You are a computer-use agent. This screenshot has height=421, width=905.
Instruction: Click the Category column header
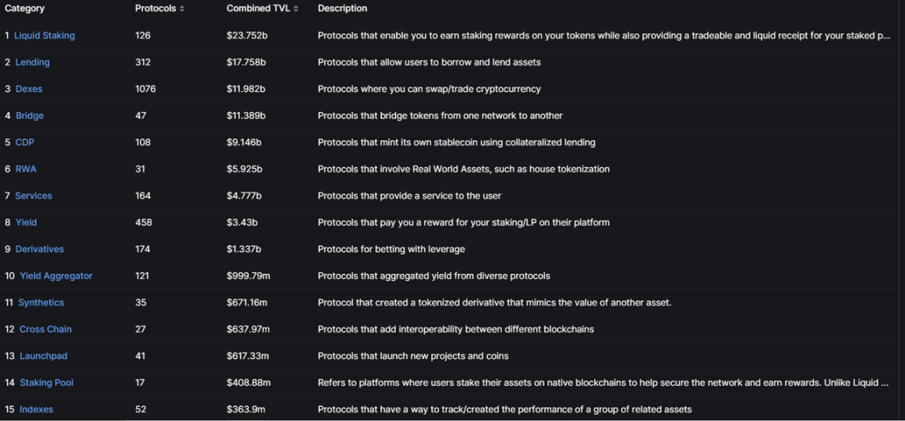25,9
